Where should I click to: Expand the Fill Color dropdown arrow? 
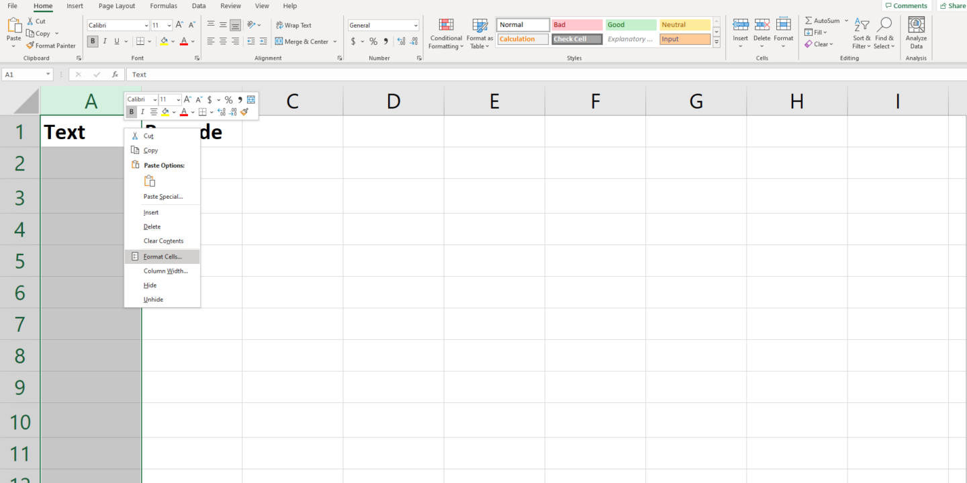tap(174, 41)
